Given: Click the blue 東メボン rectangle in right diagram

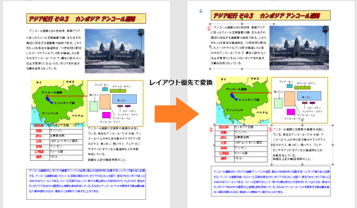Looking at the screenshot, I should pos(309,96).
